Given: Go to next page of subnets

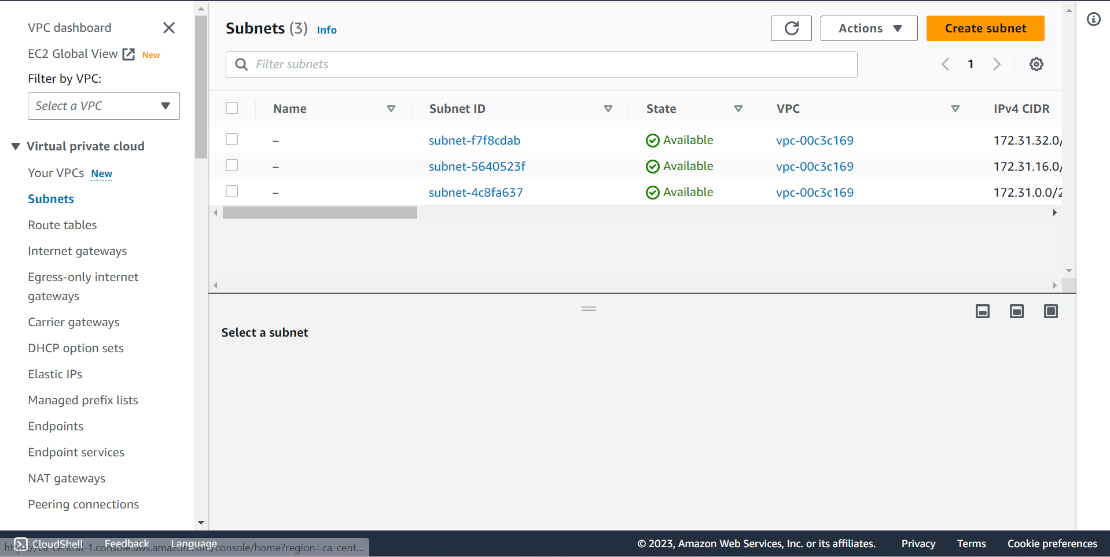Looking at the screenshot, I should pos(997,64).
